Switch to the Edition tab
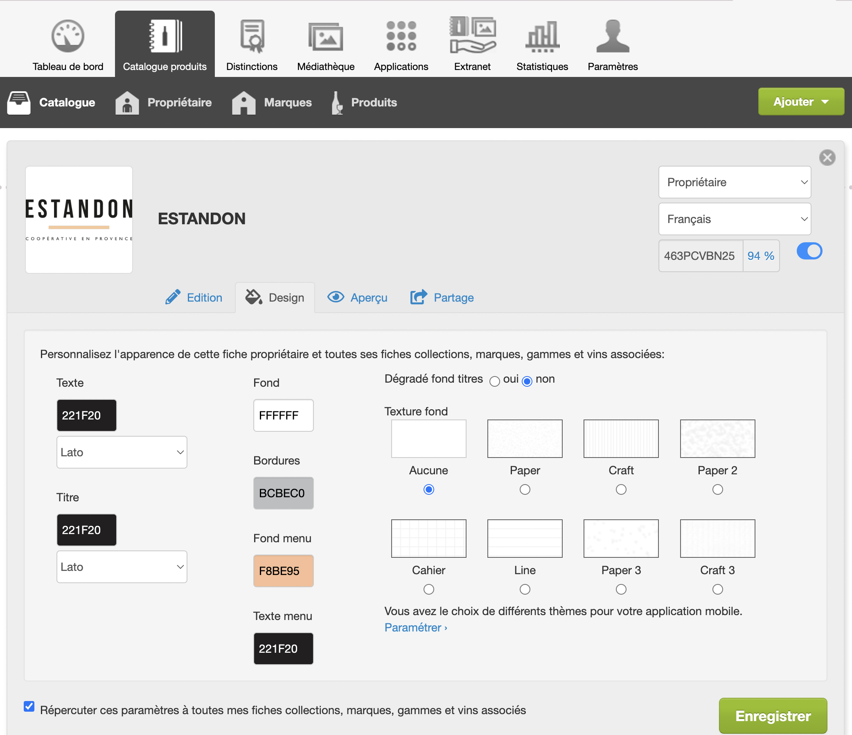Image resolution: width=852 pixels, height=735 pixels. (194, 298)
